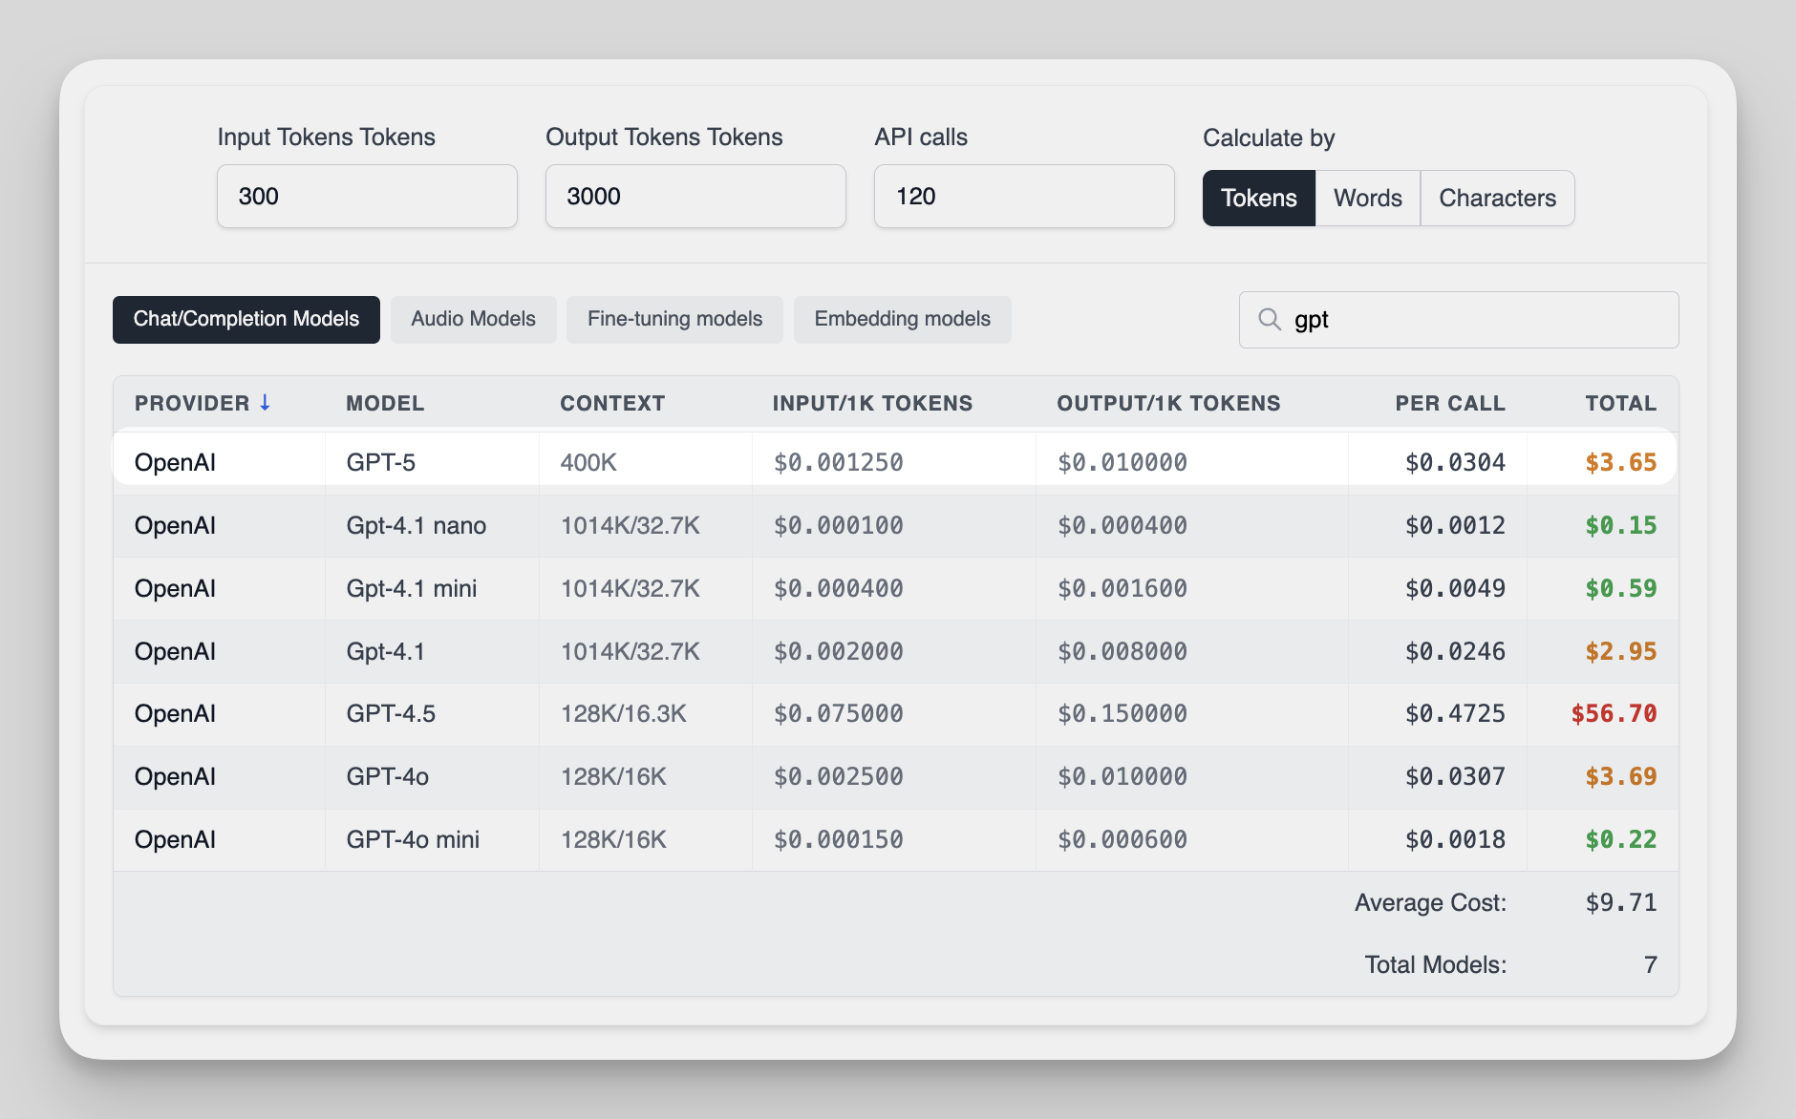Open the Embedding models tab
Image resolution: width=1796 pixels, height=1119 pixels.
pyautogui.click(x=902, y=319)
